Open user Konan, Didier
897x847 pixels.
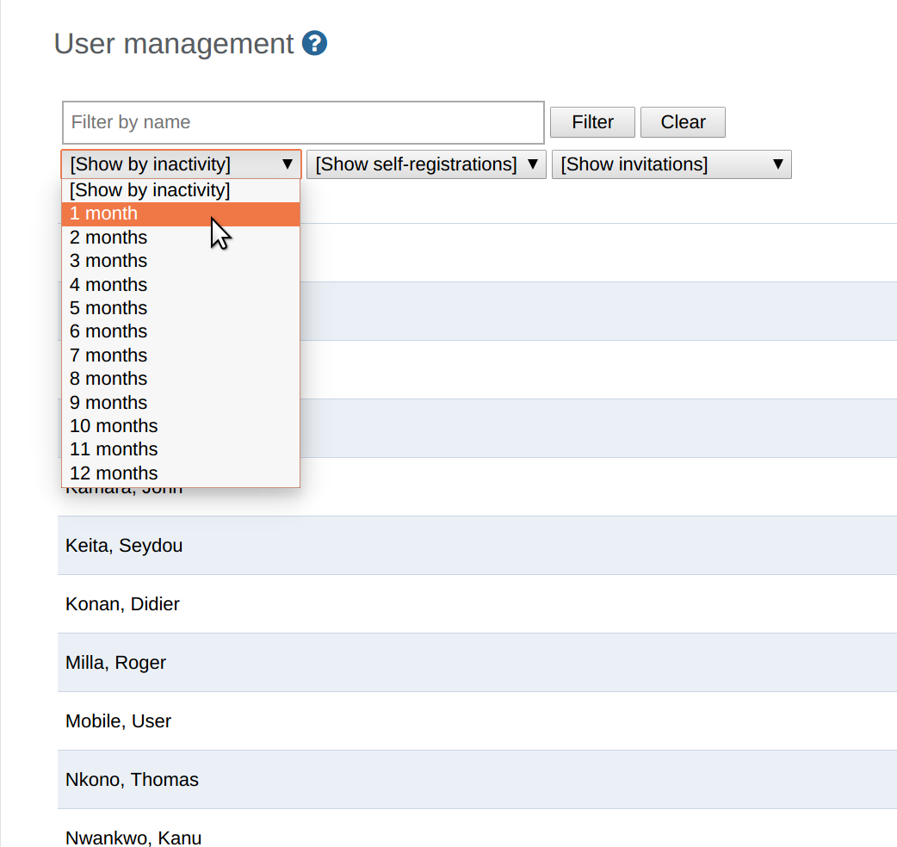122,604
